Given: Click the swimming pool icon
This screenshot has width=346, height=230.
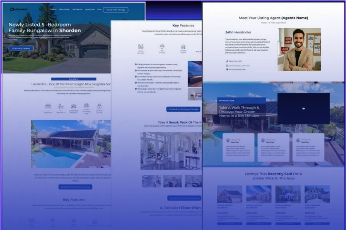Looking at the screenshot, I should (x=86, y=105).
